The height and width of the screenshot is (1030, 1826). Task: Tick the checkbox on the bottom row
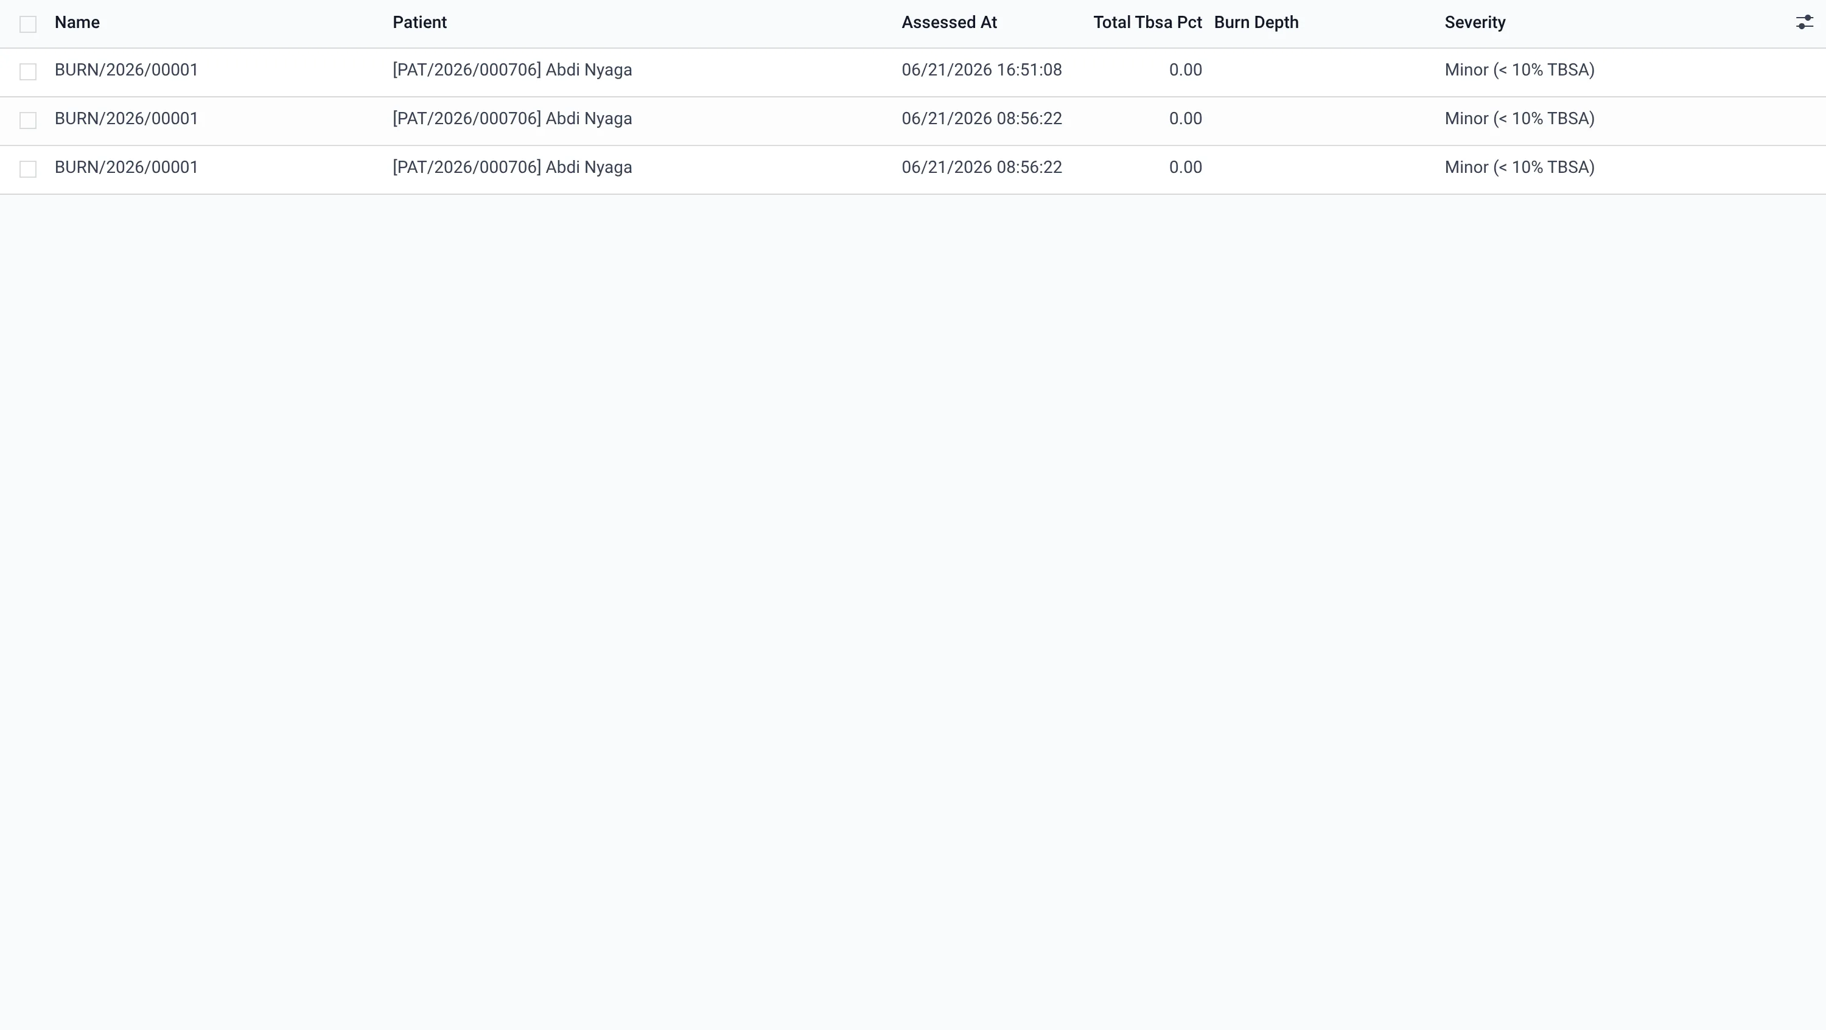27,169
